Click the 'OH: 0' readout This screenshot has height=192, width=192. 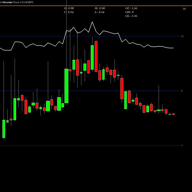click(x=129, y=12)
